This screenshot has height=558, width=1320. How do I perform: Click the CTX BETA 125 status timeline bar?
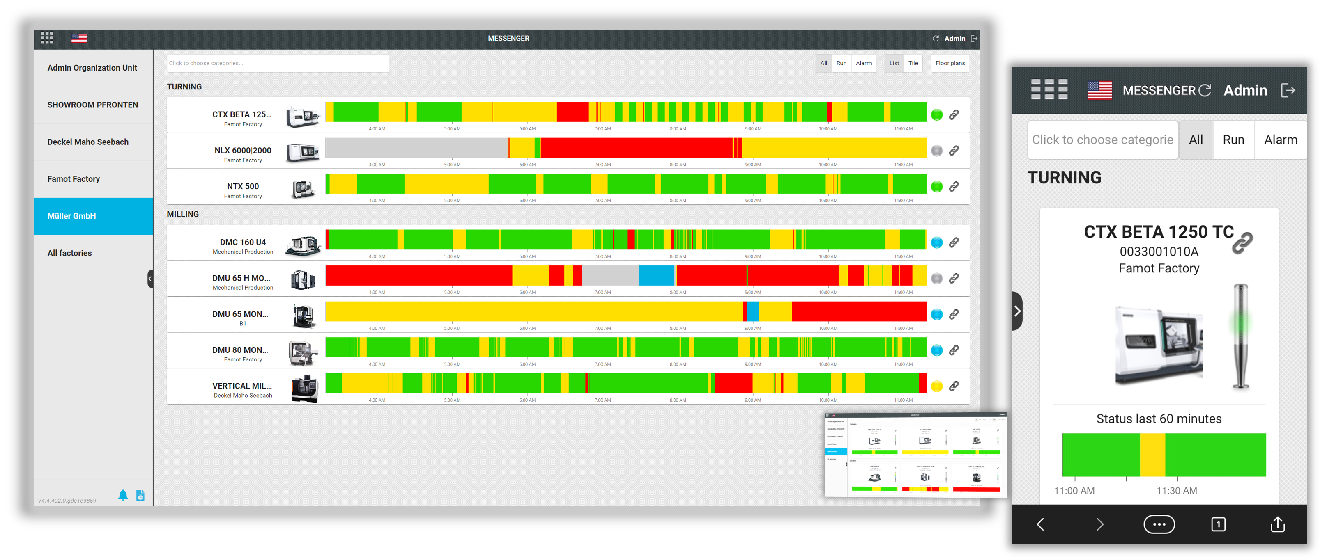click(626, 112)
